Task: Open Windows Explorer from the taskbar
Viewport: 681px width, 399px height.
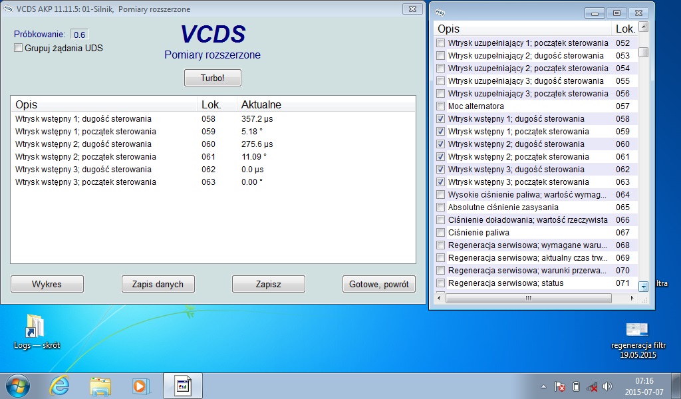Action: [100, 386]
